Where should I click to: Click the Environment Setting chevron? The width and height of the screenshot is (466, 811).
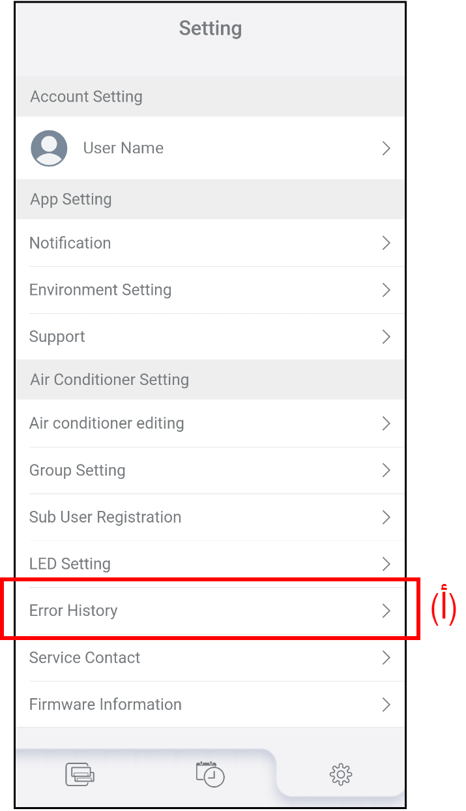[x=386, y=290]
